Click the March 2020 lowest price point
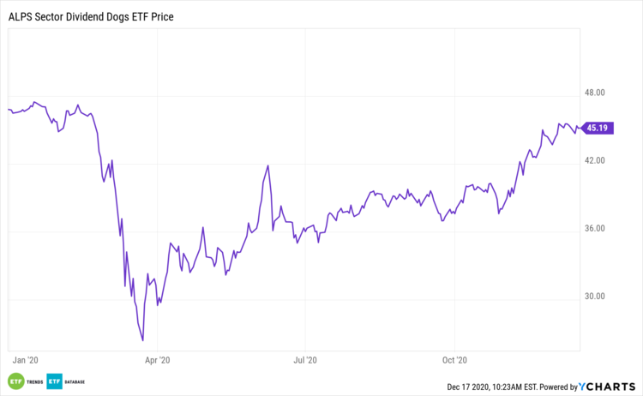Image resolution: width=643 pixels, height=396 pixels. tap(142, 340)
